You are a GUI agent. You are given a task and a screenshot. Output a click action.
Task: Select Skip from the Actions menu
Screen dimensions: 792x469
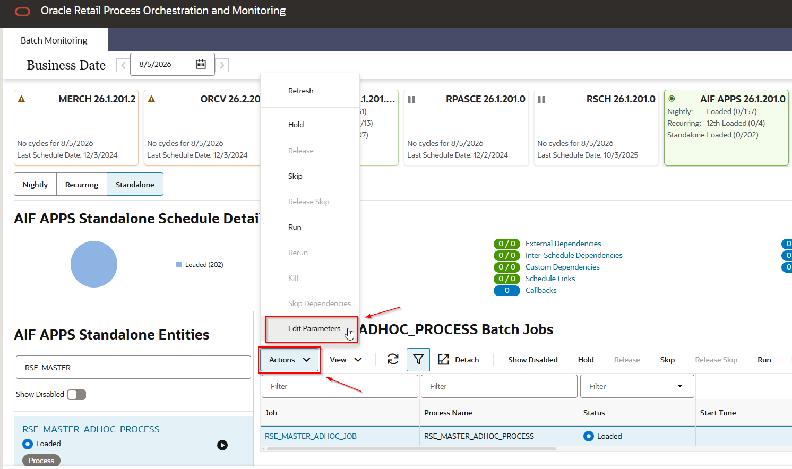(x=295, y=176)
